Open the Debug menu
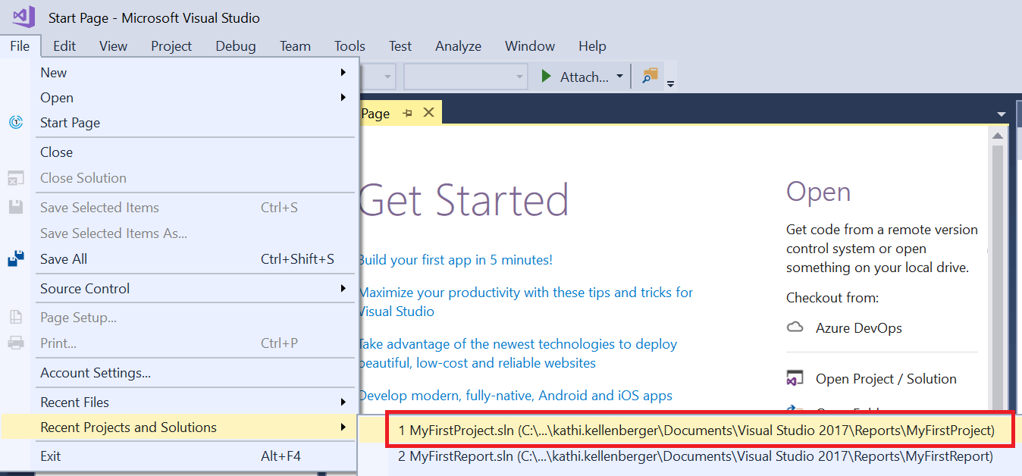 tap(236, 46)
